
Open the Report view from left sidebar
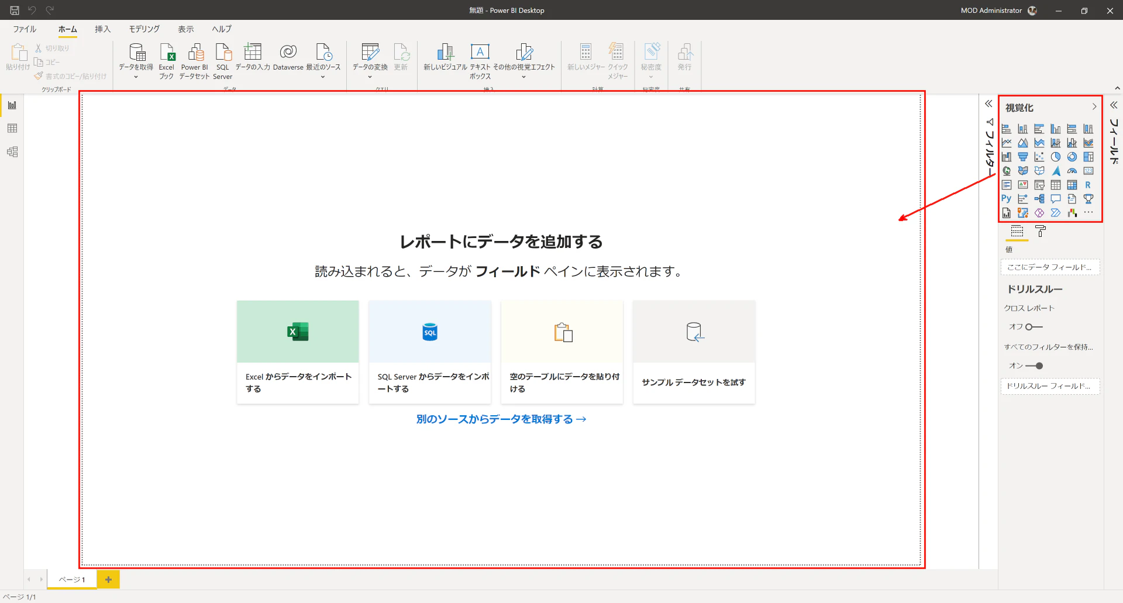coord(12,105)
